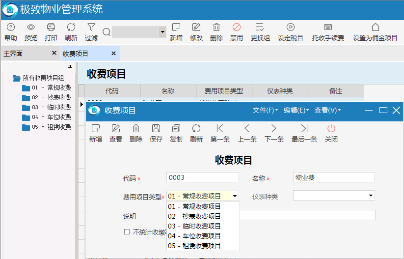
Task: Click the search magnifier icon
Action: point(107,32)
